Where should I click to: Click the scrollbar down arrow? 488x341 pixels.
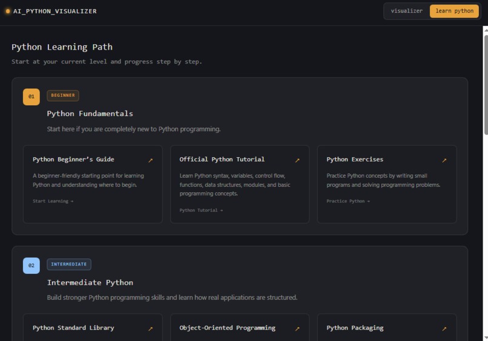(x=486, y=337)
